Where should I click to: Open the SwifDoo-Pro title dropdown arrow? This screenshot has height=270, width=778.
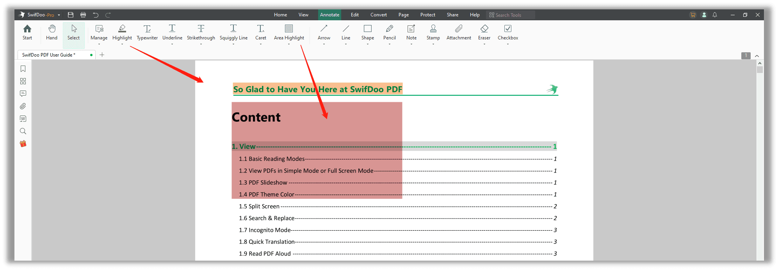(x=59, y=15)
